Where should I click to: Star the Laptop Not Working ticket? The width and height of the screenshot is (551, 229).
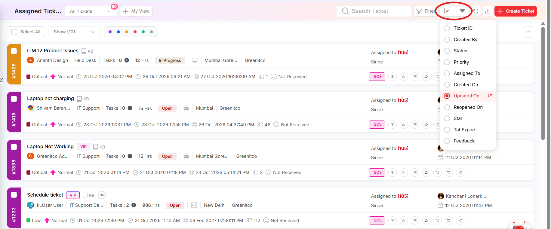pos(426,173)
